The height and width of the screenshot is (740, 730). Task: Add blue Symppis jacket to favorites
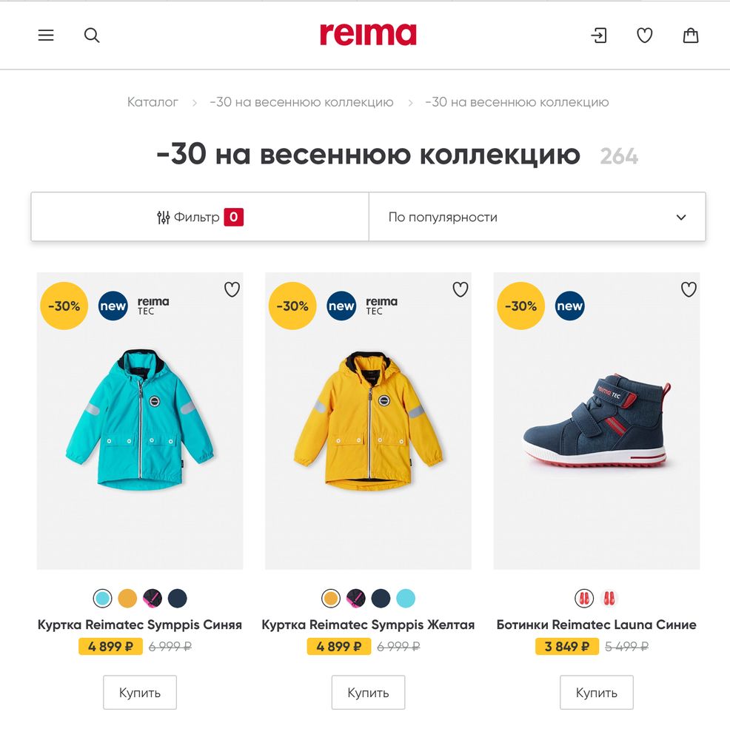coord(232,289)
